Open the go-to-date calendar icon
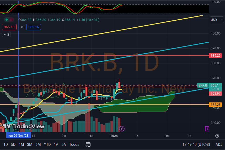Viewport: 225px width, 150px height. (x=88, y=145)
